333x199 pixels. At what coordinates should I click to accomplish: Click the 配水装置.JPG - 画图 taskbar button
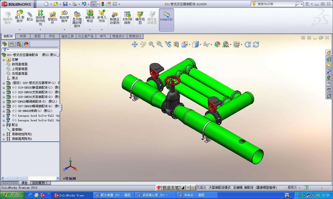[x=114, y=195]
